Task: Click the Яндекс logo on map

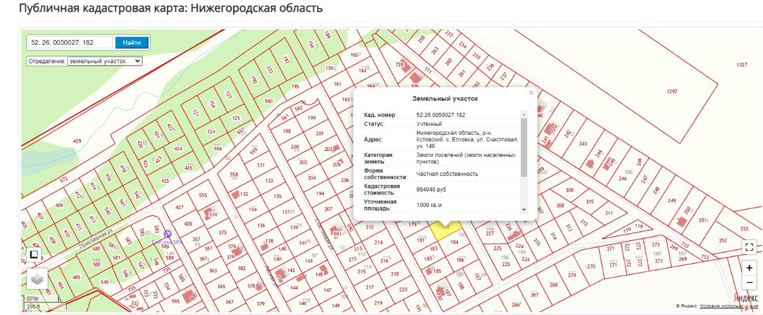Action: click(746, 297)
